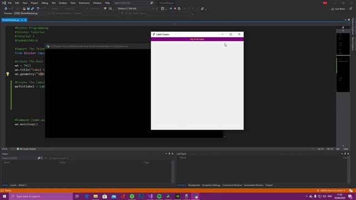
Task: Open Visual Studio from the taskbar
Action: pos(150,196)
